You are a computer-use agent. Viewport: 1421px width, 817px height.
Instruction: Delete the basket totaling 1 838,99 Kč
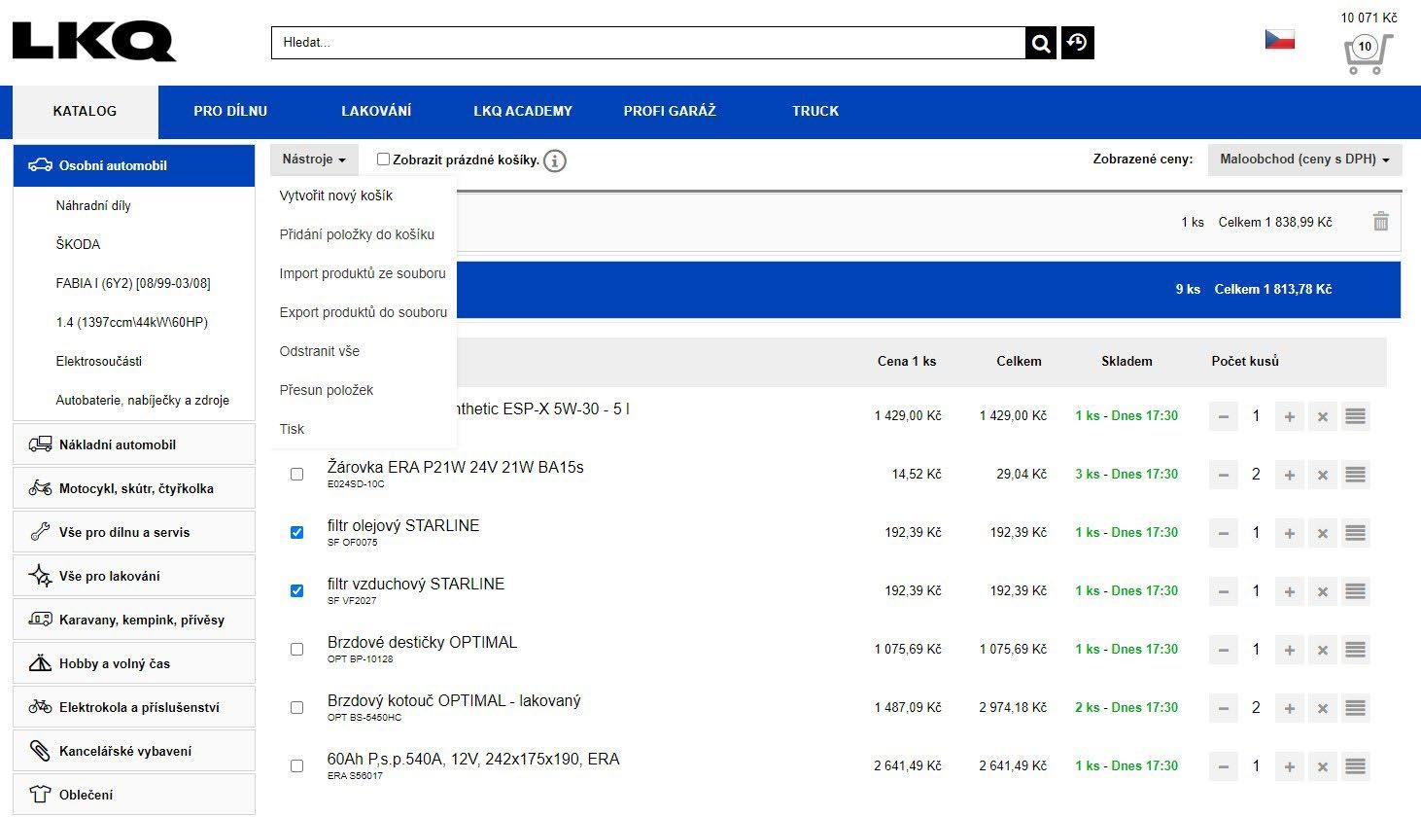(x=1380, y=222)
